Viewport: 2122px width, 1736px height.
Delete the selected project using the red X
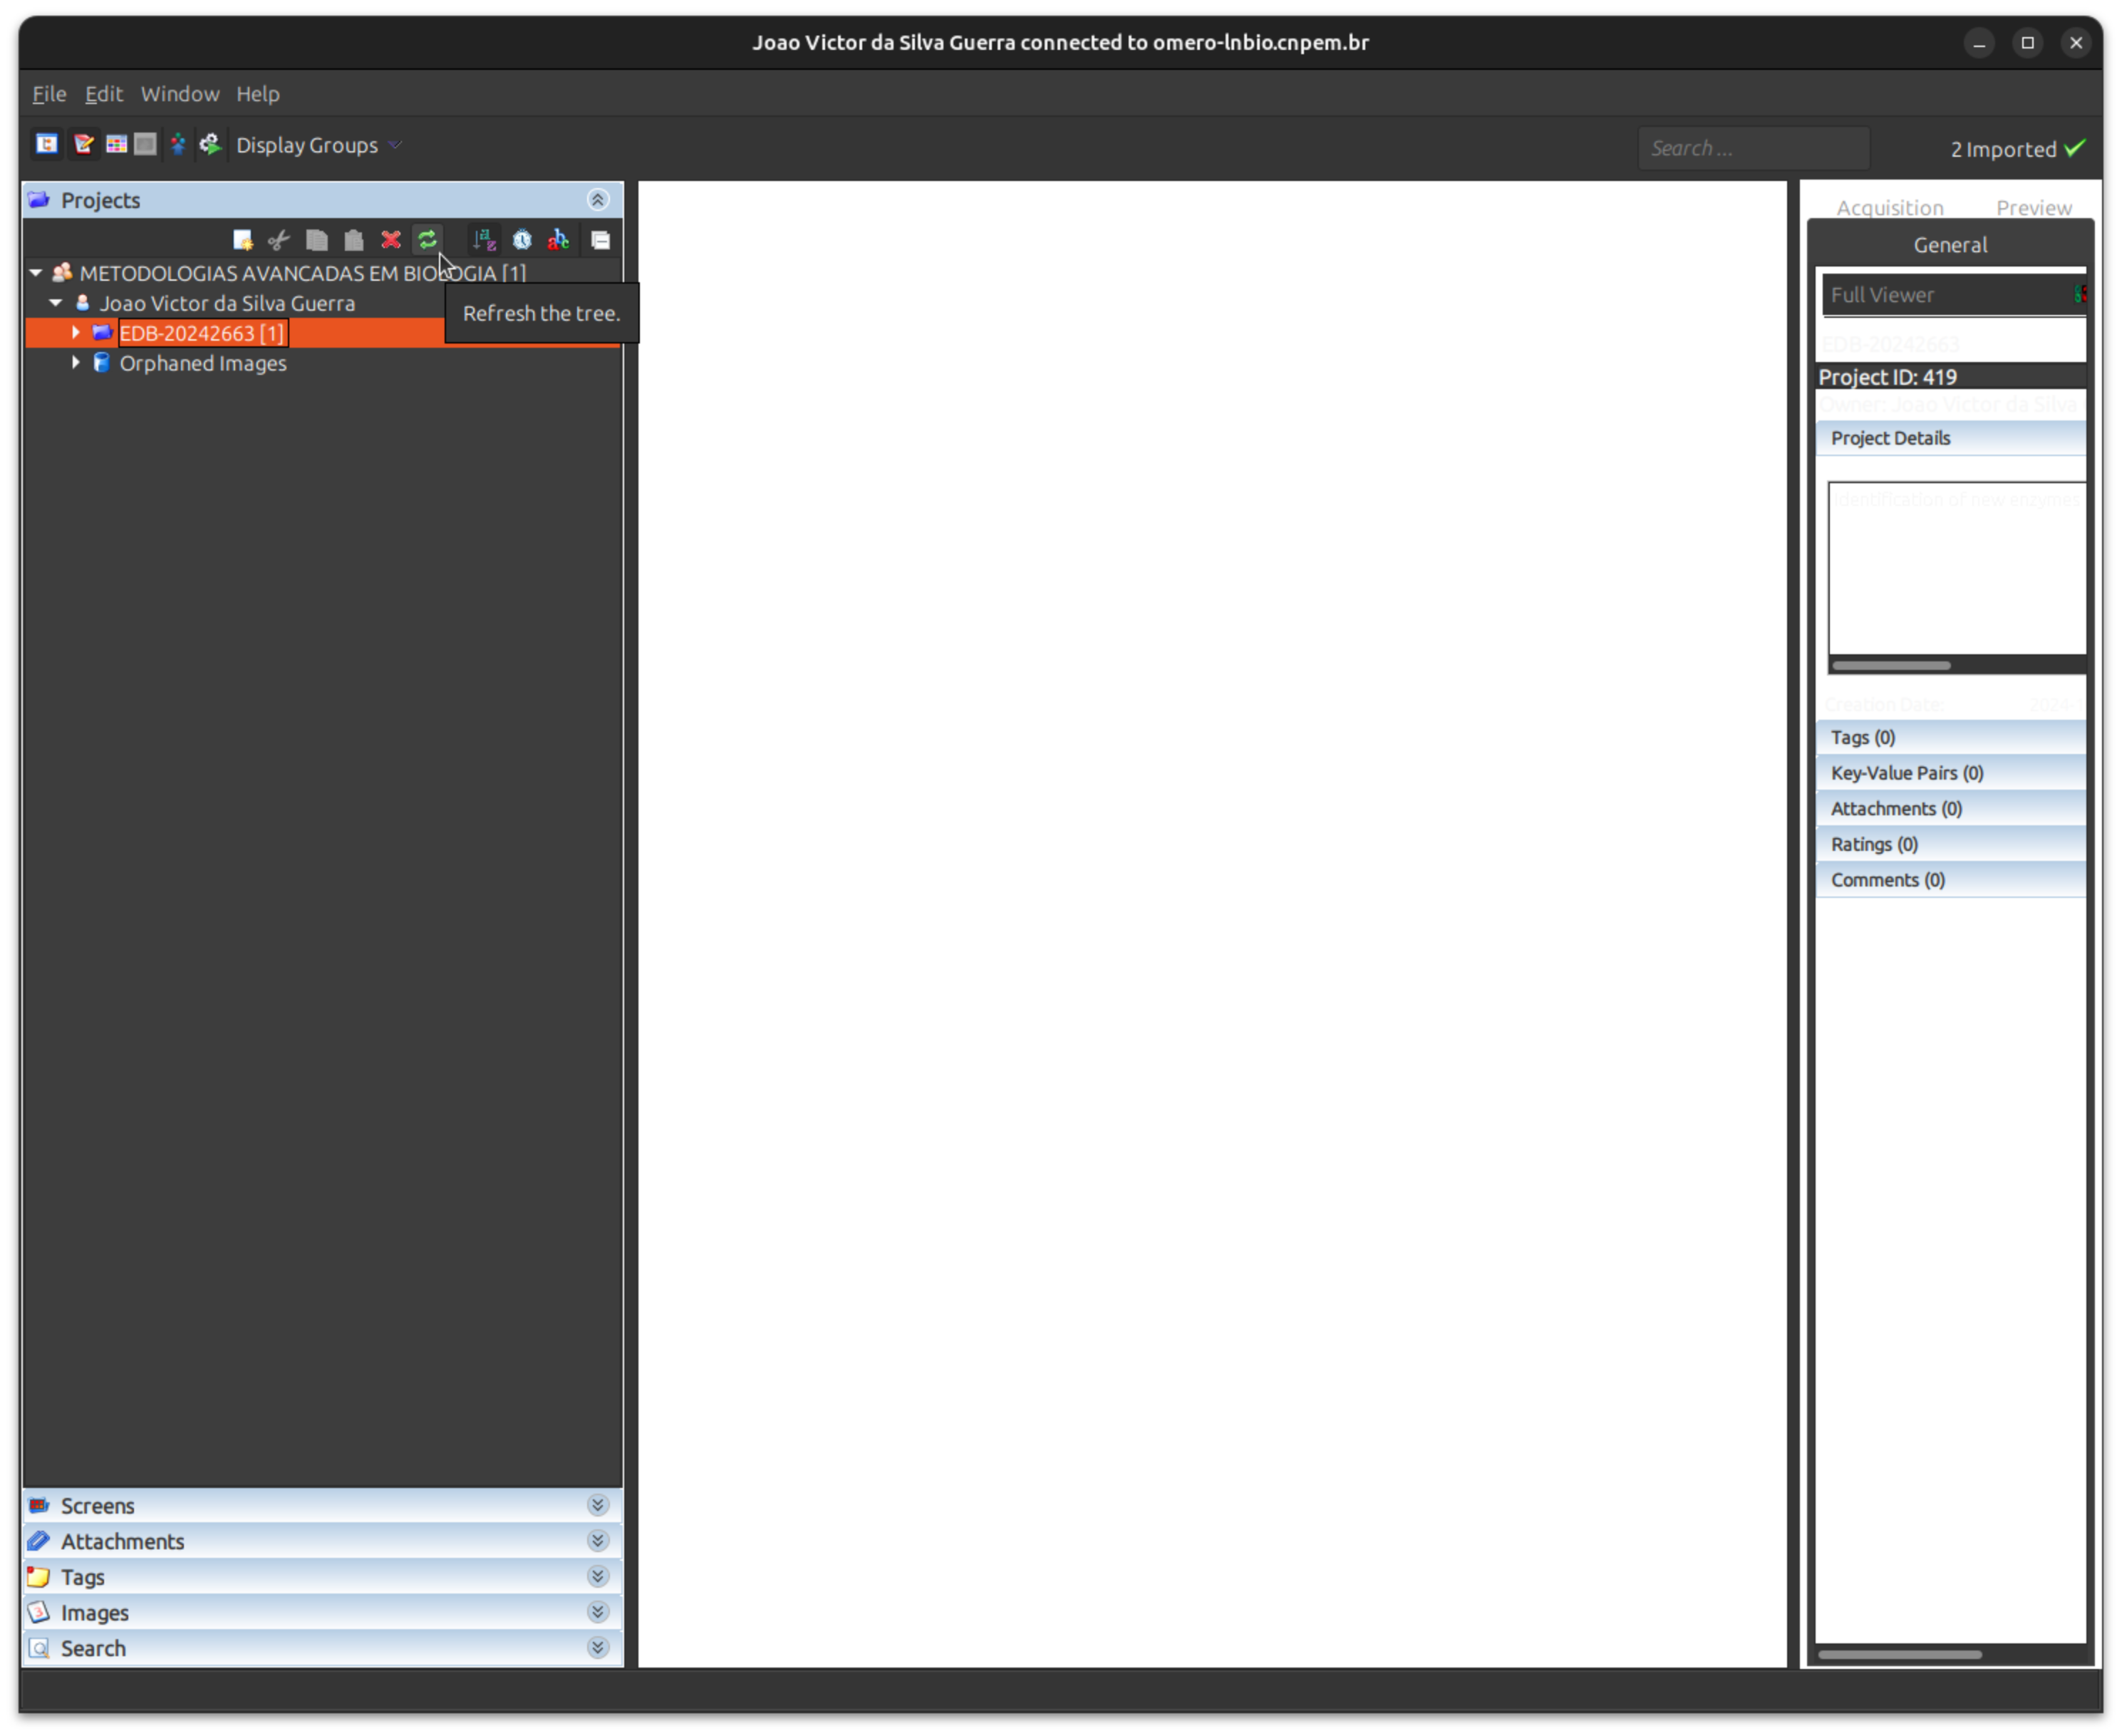[x=390, y=240]
